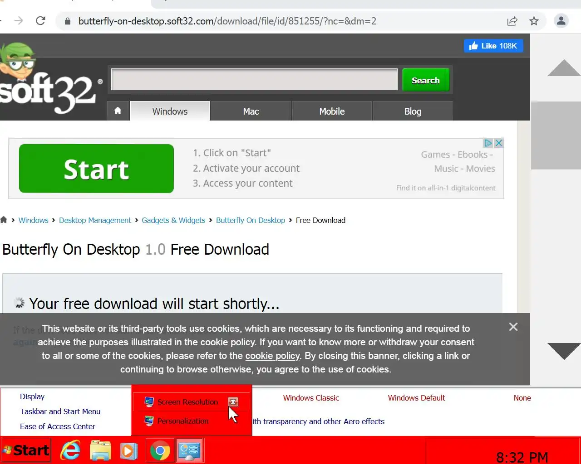
Task: Click the share page icon
Action: [512, 21]
